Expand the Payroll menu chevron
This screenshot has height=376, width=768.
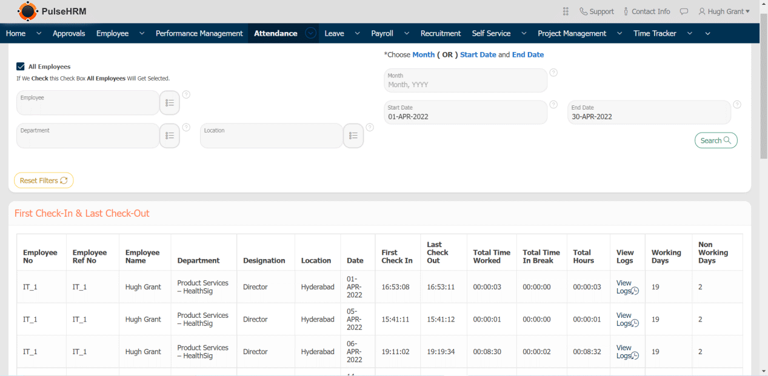tap(406, 33)
